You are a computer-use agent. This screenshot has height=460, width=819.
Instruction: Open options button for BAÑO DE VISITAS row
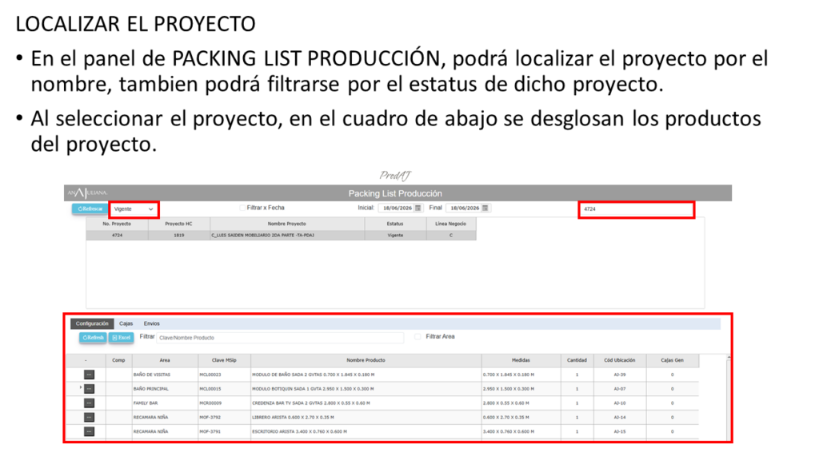(90, 375)
